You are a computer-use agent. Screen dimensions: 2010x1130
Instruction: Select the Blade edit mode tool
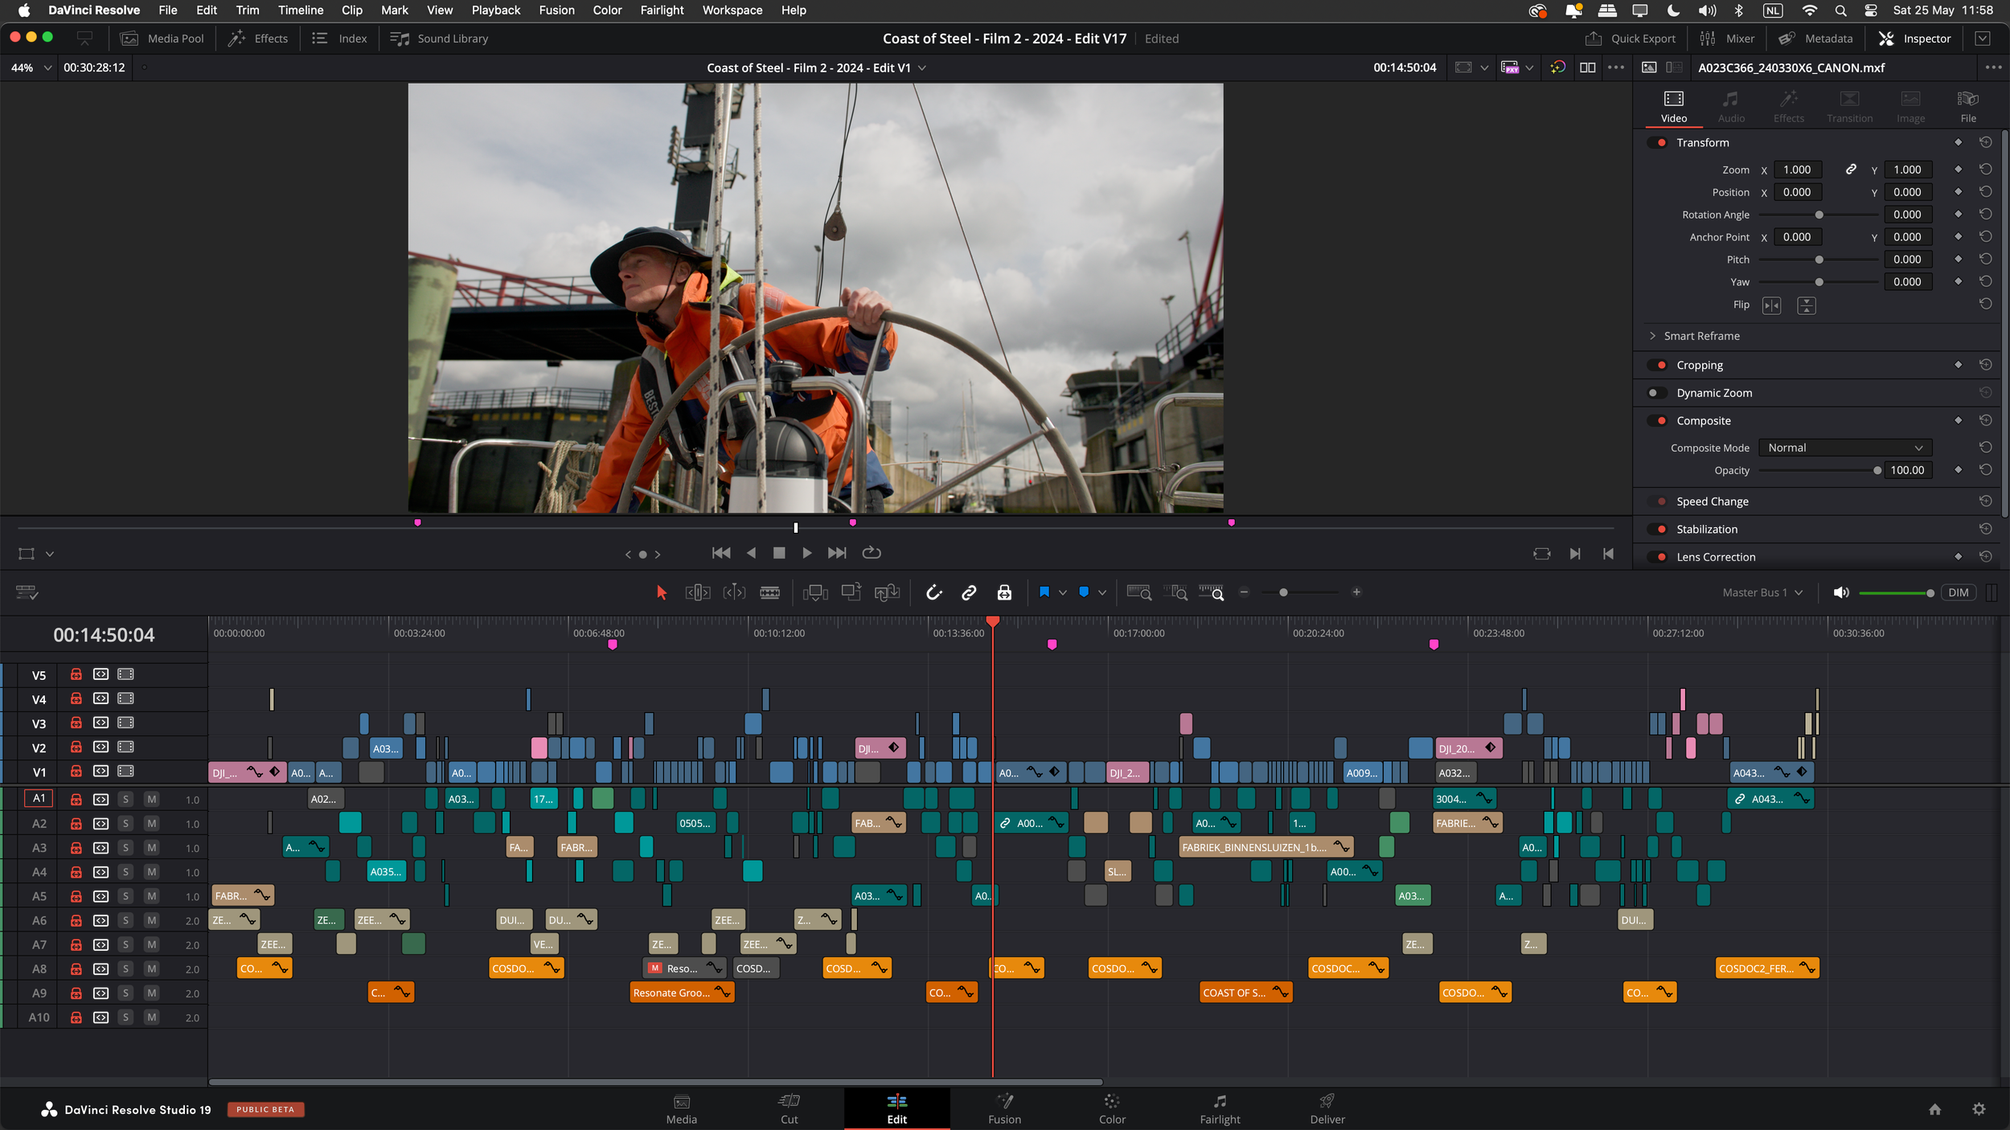pos(769,593)
